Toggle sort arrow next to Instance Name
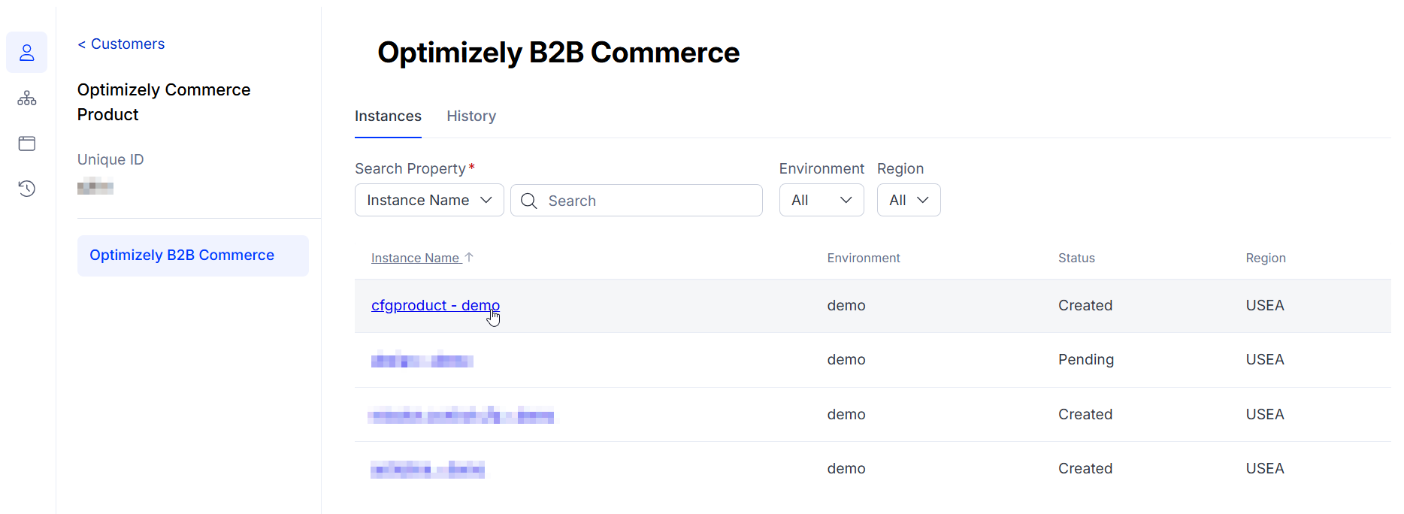The image size is (1404, 514). tap(470, 257)
